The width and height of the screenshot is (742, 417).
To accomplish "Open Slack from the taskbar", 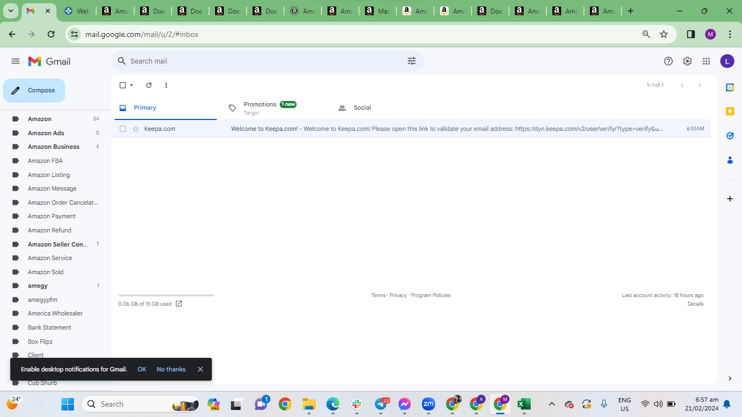I will tap(357, 404).
